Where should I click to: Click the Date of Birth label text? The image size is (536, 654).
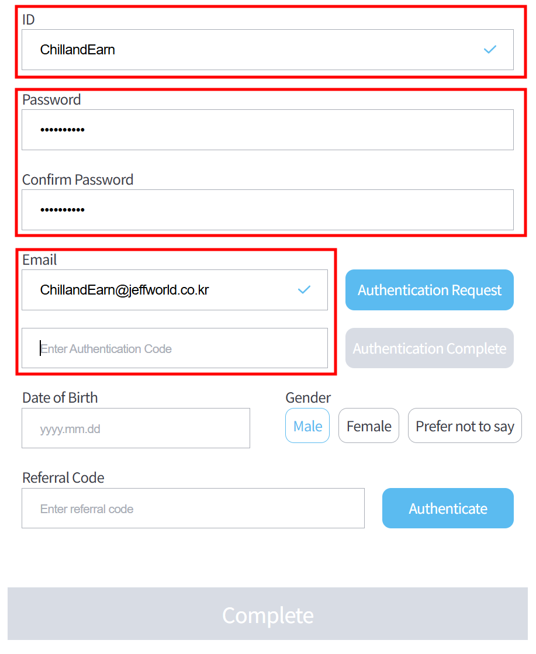(60, 398)
